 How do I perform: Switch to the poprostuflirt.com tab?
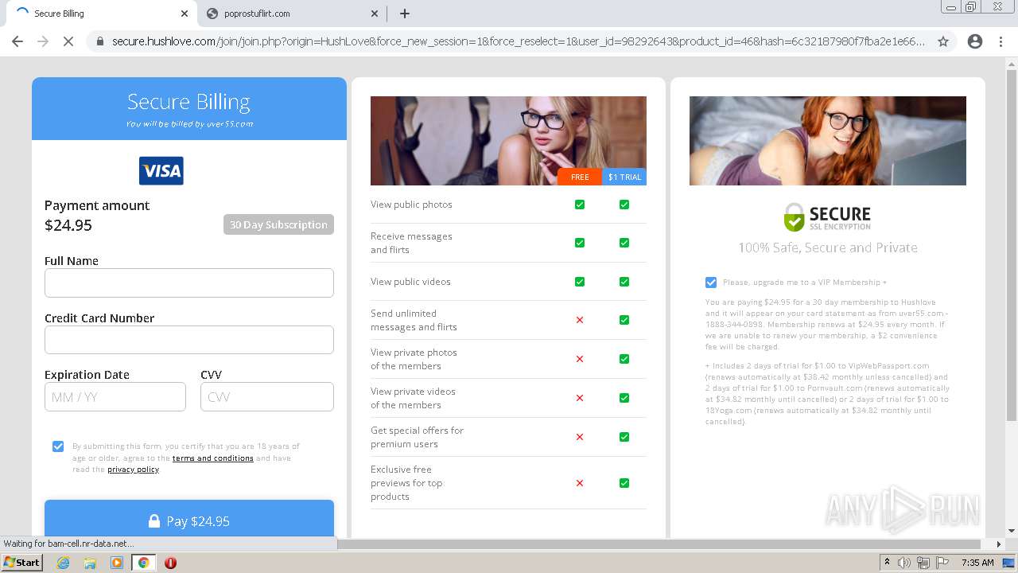(x=292, y=14)
